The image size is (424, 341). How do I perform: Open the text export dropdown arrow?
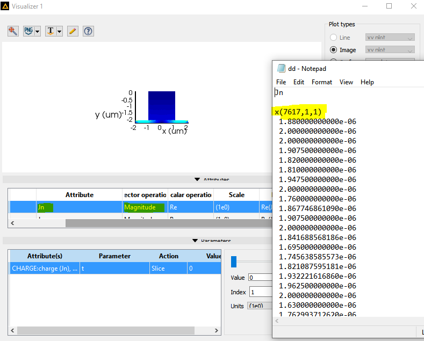[x=60, y=31]
